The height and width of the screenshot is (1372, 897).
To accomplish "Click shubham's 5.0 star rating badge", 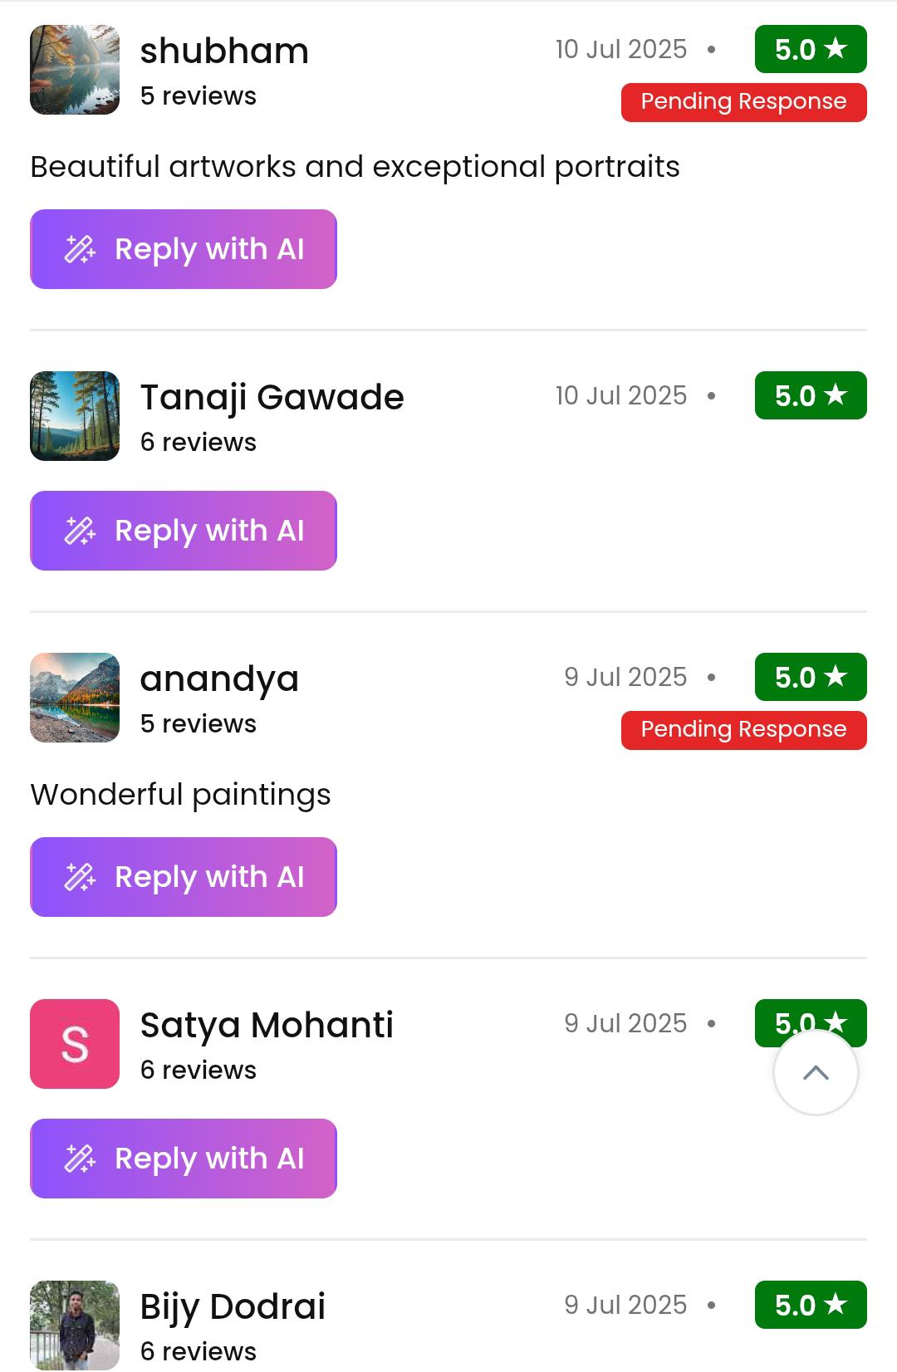I will (810, 50).
